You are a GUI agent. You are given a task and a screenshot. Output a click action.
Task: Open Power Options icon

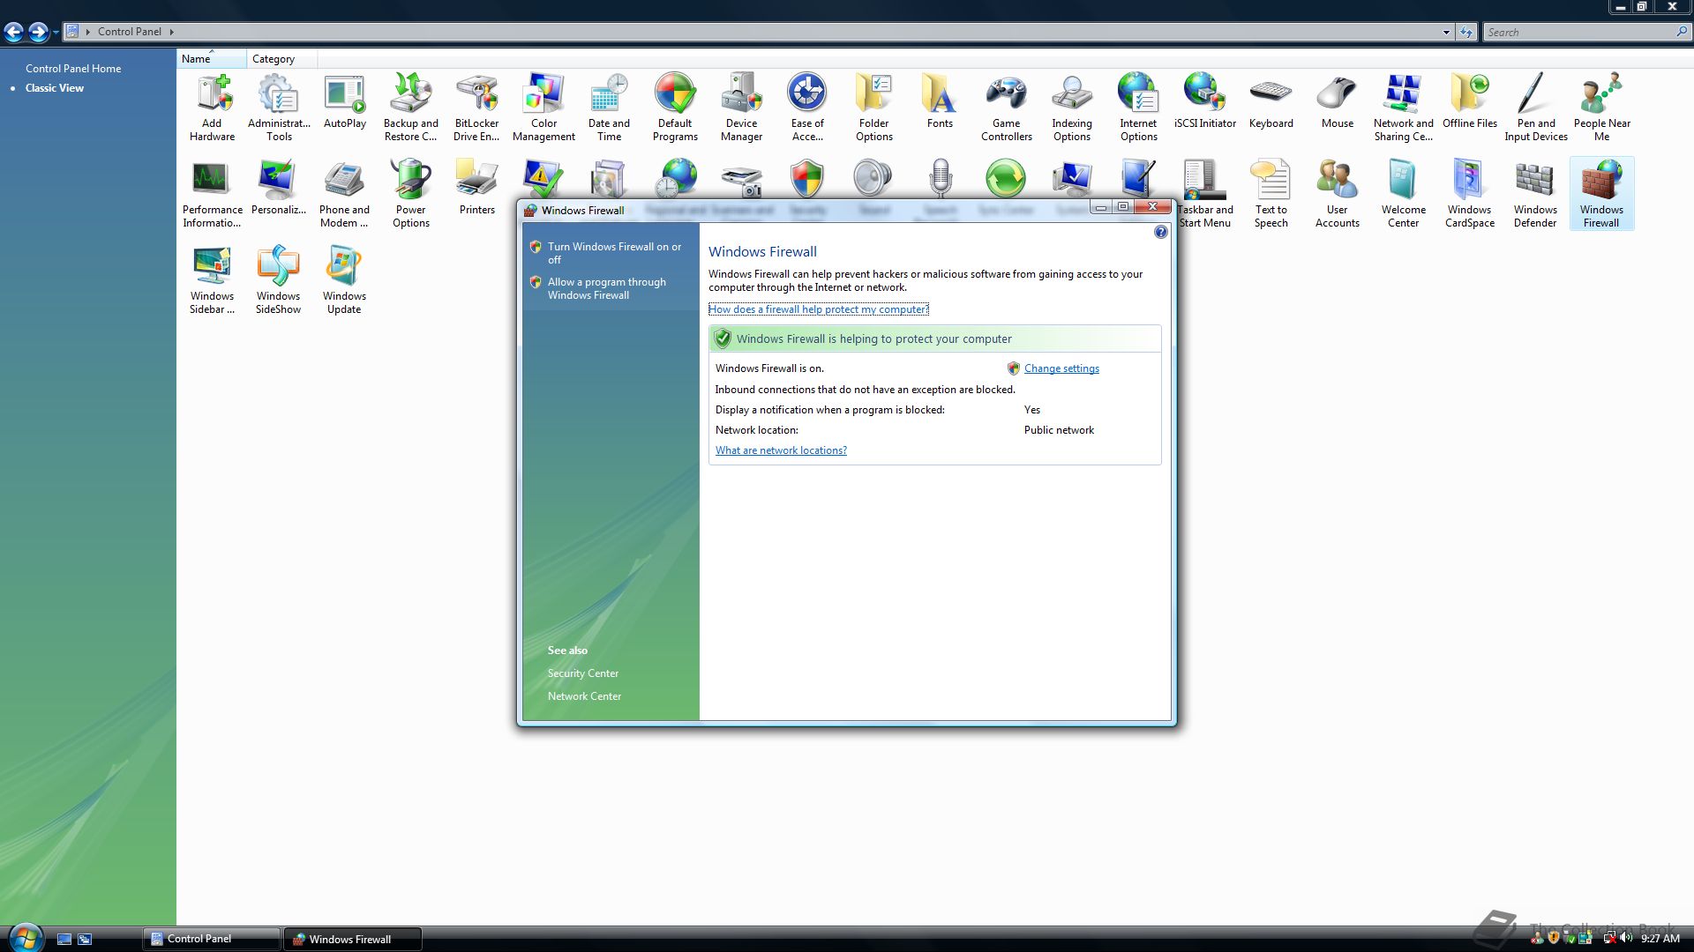tap(411, 193)
